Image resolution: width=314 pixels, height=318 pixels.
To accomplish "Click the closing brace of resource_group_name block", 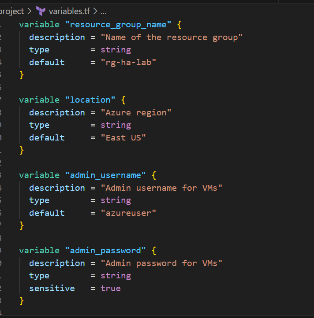I will (x=21, y=75).
